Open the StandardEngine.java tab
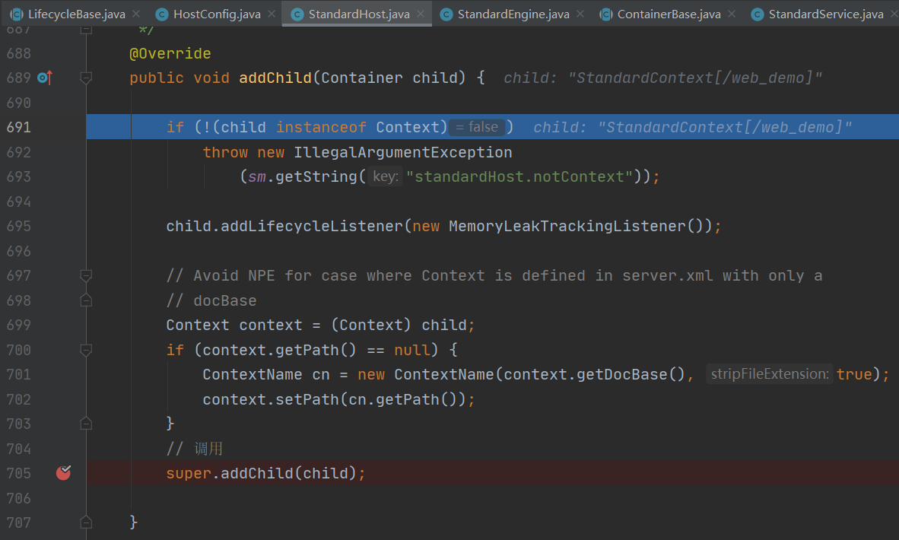The width and height of the screenshot is (899, 540). click(x=513, y=14)
